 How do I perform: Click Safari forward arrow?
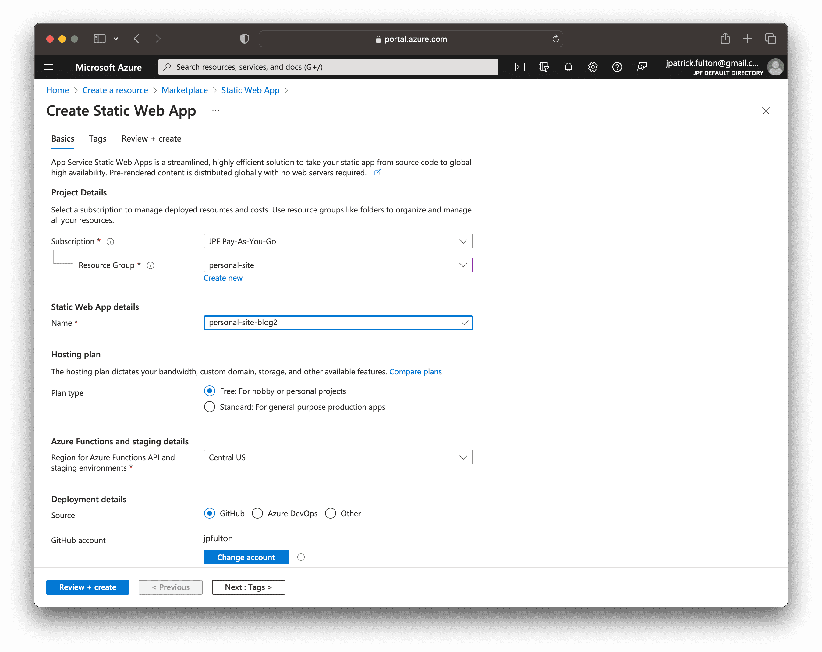158,39
